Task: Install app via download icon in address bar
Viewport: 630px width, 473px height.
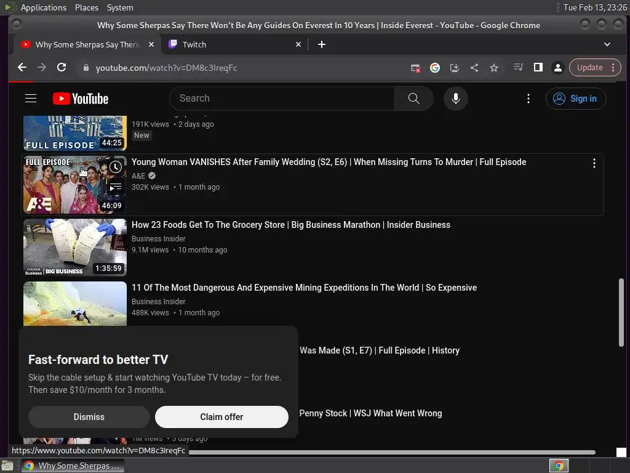Action: coord(455,68)
